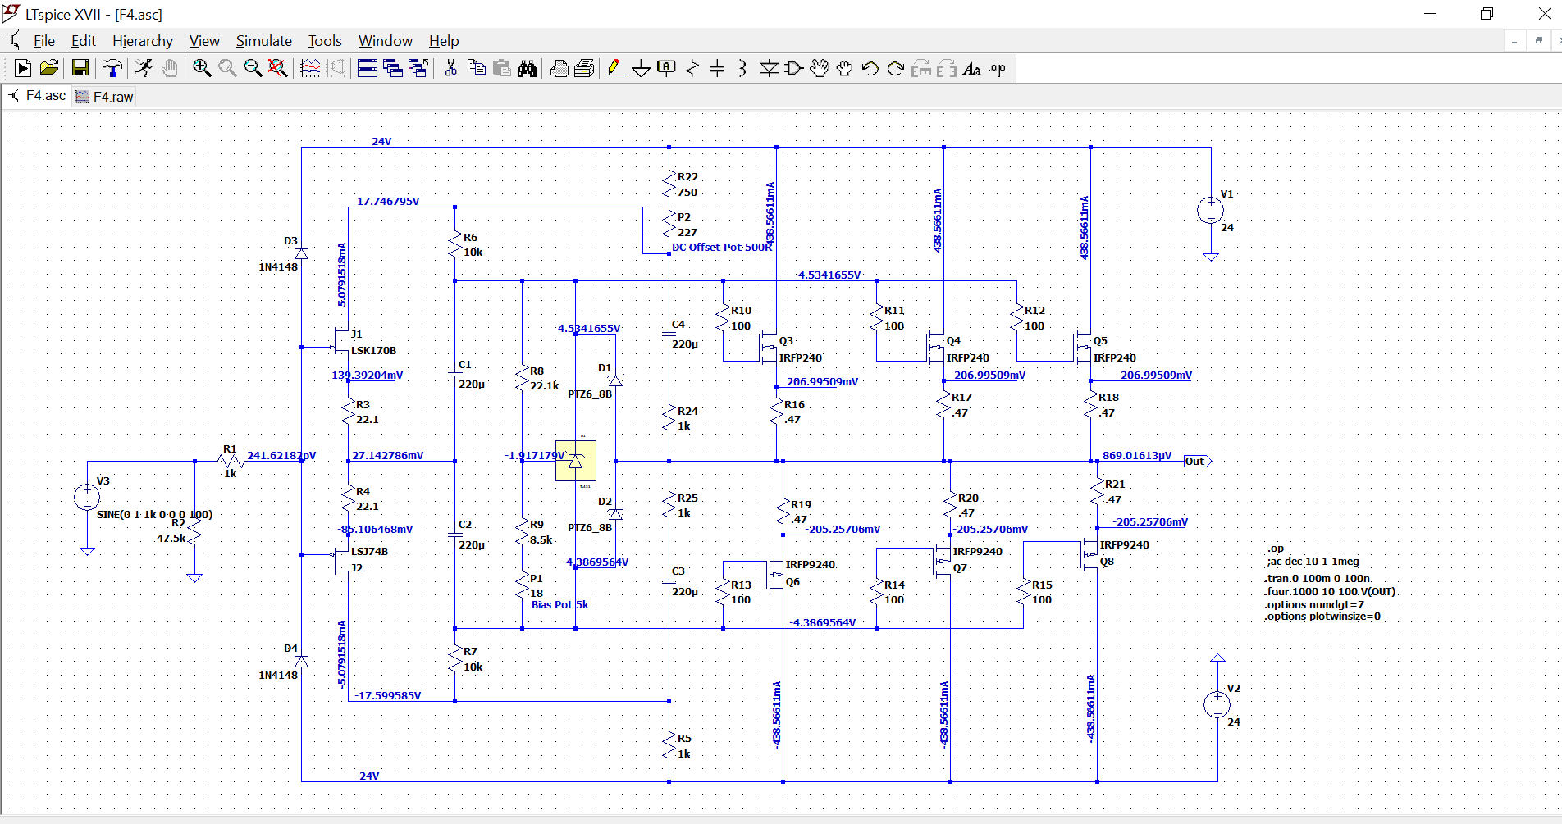Click the Close All Windows icon
This screenshot has height=824, width=1562.
coord(418,69)
